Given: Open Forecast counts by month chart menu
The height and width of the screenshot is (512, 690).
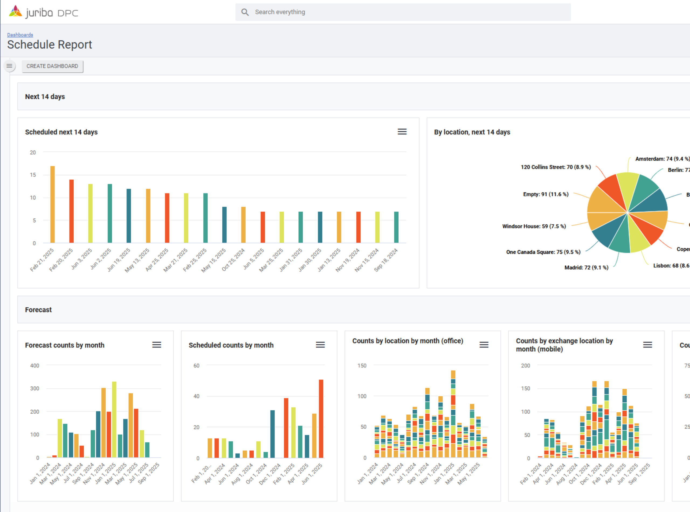Looking at the screenshot, I should (x=157, y=345).
